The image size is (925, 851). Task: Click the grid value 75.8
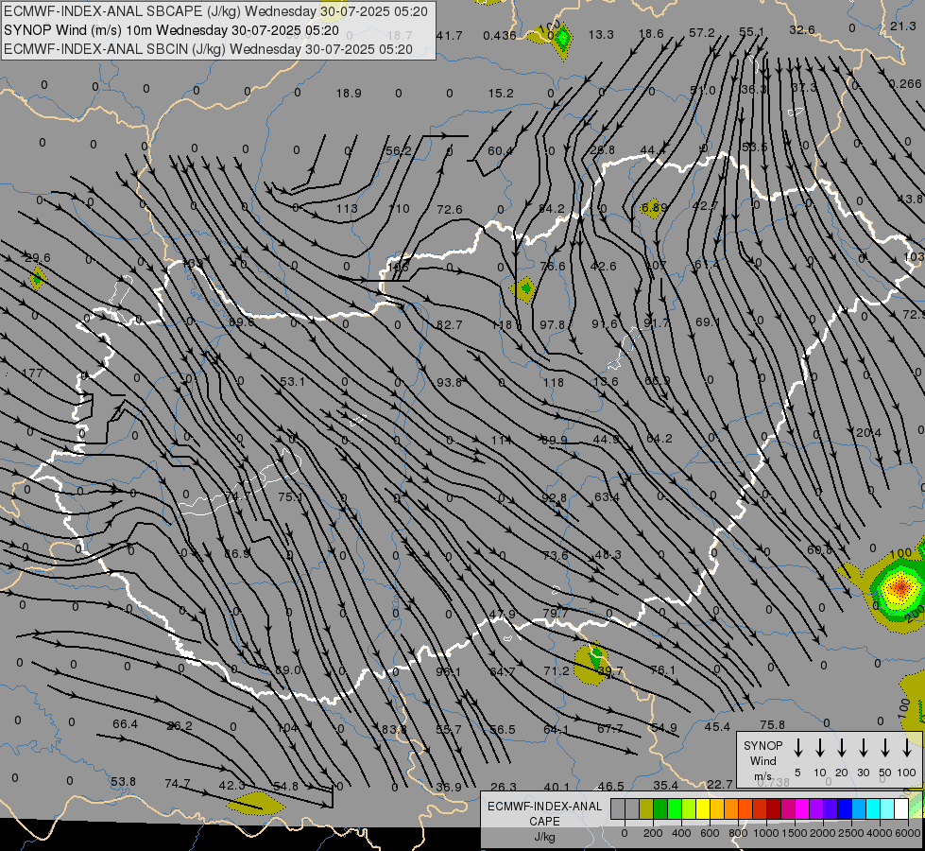tap(773, 724)
